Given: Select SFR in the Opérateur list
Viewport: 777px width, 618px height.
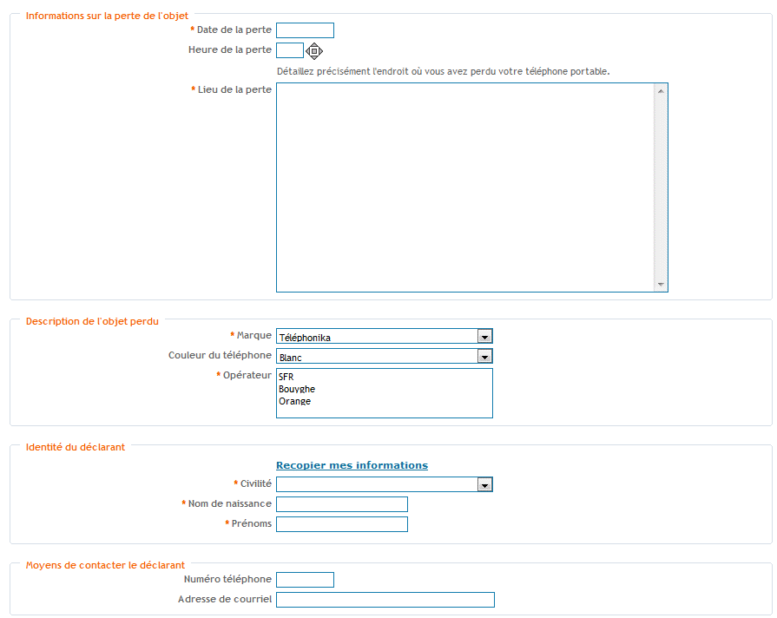Looking at the screenshot, I should (286, 377).
